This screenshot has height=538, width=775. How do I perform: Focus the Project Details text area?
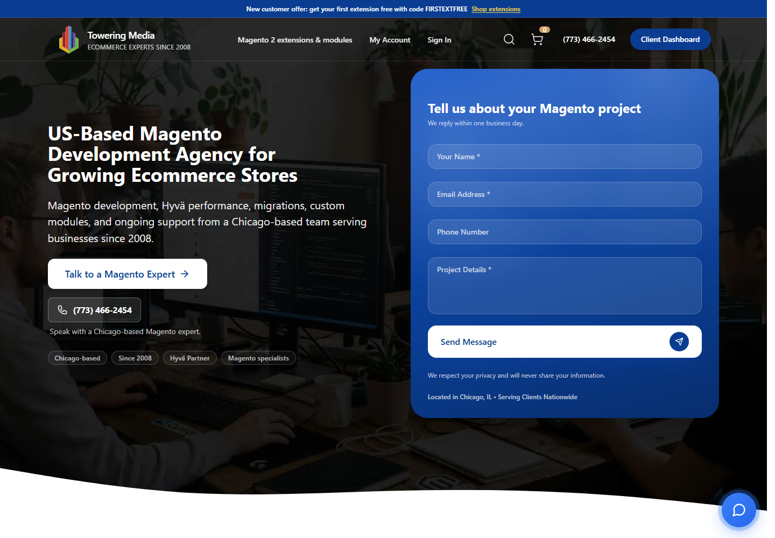point(565,286)
